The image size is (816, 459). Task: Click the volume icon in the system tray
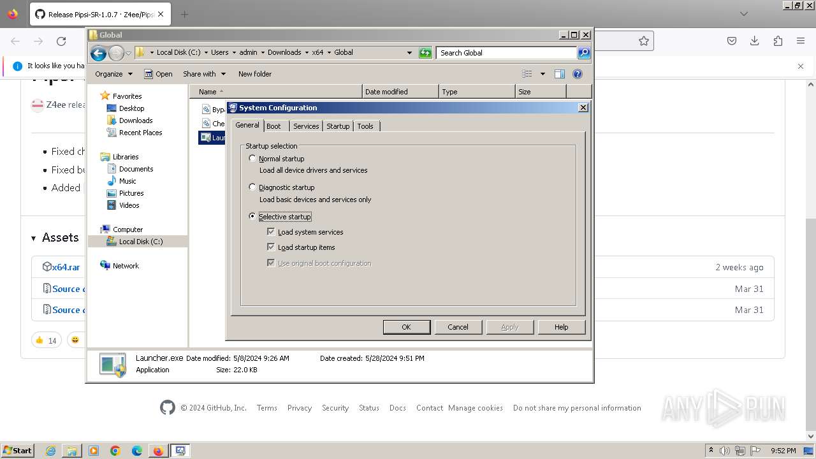[x=725, y=451]
